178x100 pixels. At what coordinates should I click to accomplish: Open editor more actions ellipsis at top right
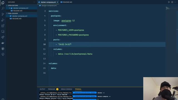tap(175, 2)
